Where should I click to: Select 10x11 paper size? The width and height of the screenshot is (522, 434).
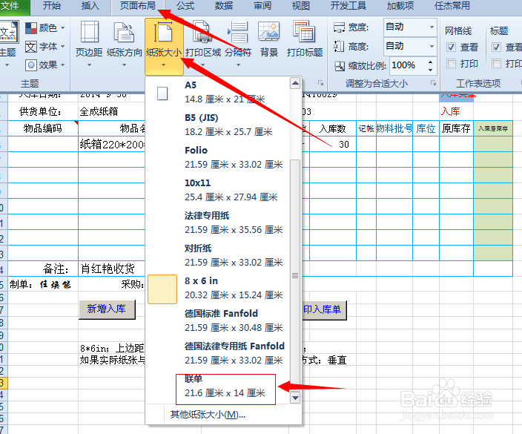pyautogui.click(x=218, y=190)
